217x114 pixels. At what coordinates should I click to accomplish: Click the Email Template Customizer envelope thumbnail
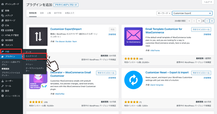(133, 36)
